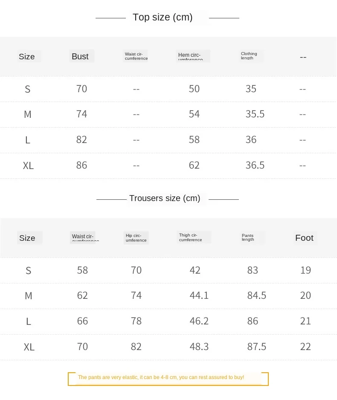Click the Size header in the trousers table
The height and width of the screenshot is (400, 337).
coord(27,238)
